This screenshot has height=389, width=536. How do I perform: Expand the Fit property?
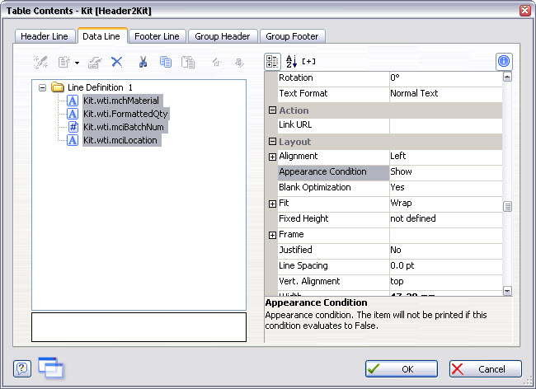(x=272, y=204)
